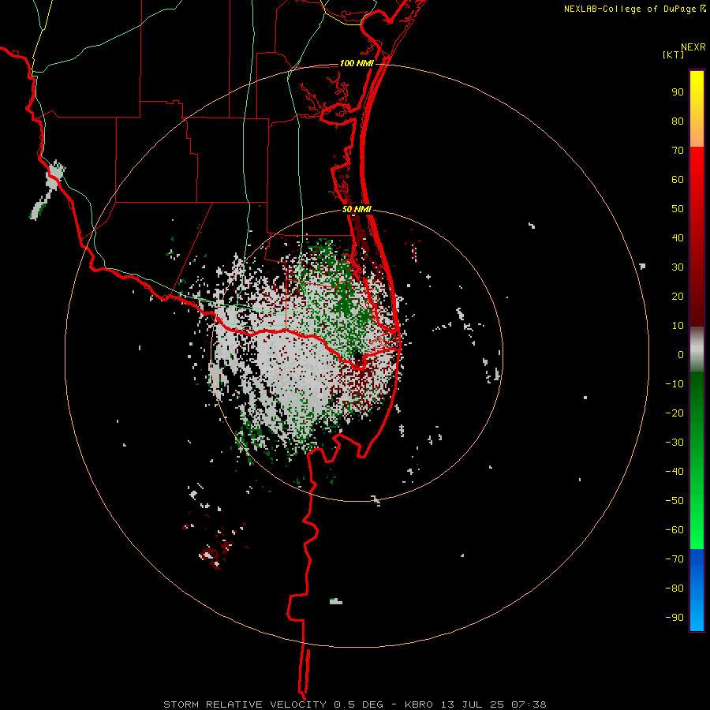The image size is (710, 710).
Task: Click the positive 80 scale value
Action: point(678,121)
